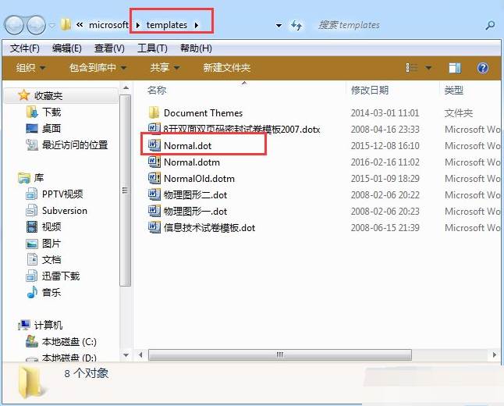This screenshot has width=504, height=406.
Task: Open the 组织 dropdown
Action: click(30, 68)
